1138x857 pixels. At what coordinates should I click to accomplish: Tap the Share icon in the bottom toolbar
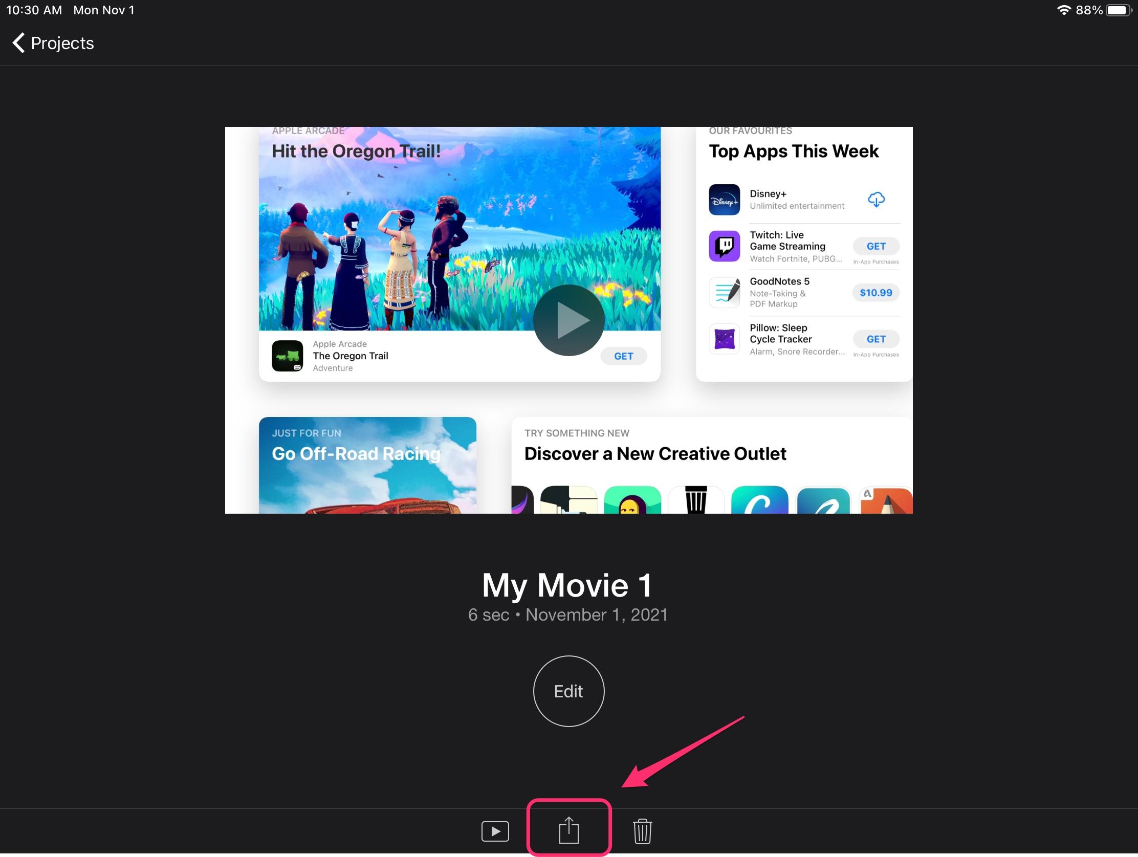[x=568, y=830]
